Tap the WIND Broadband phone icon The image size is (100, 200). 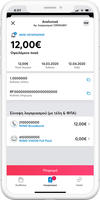click(x=14, y=124)
